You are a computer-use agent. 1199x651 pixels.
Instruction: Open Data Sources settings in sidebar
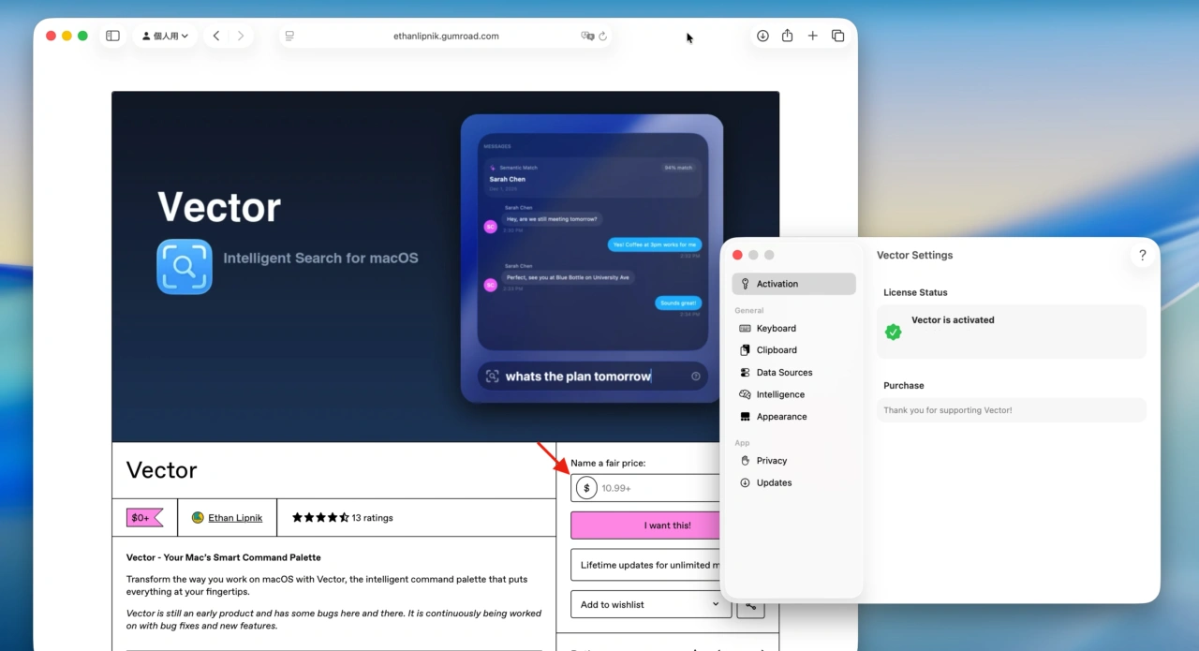(793, 372)
